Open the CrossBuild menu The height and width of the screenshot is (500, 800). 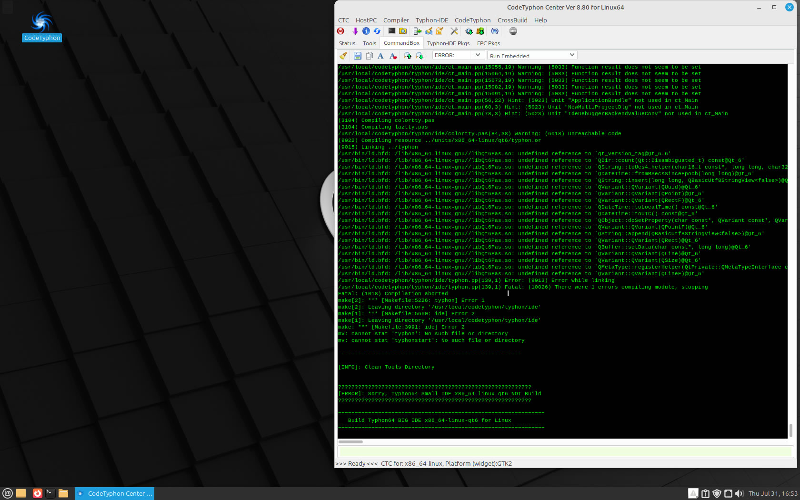click(x=512, y=20)
